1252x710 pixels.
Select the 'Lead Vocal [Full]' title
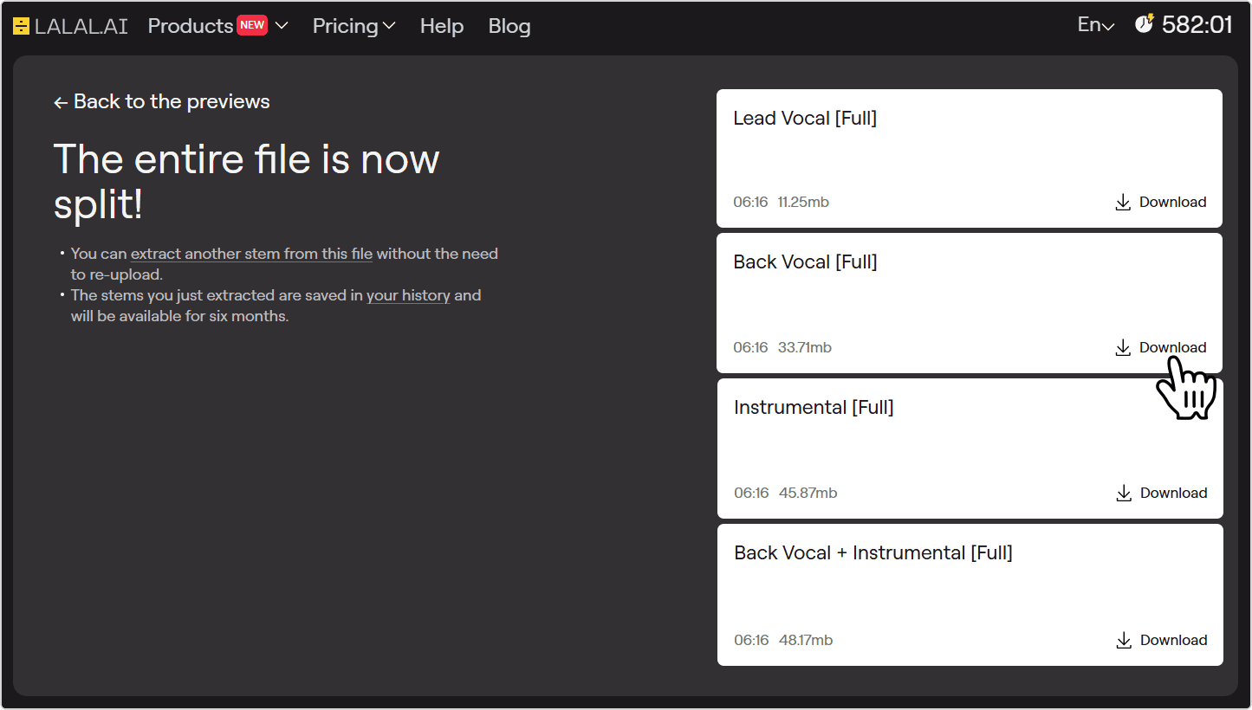coord(805,119)
